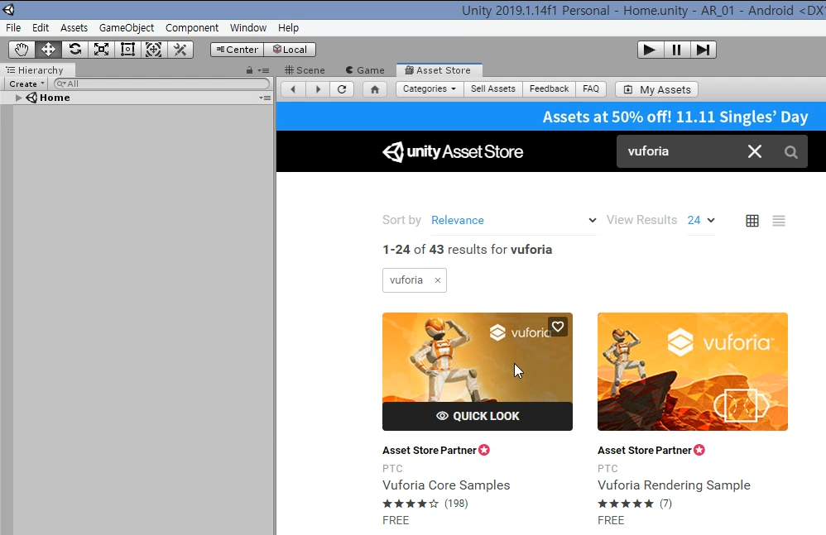Viewport: 826px width, 535px height.
Task: Select the Move tool
Action: pos(48,50)
